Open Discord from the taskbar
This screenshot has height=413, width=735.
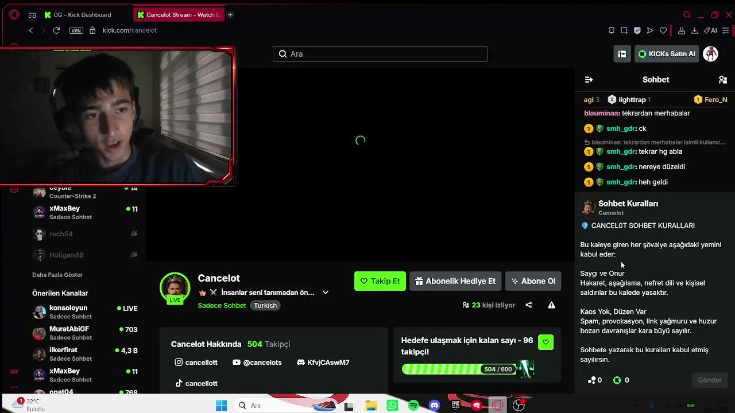pos(435,406)
